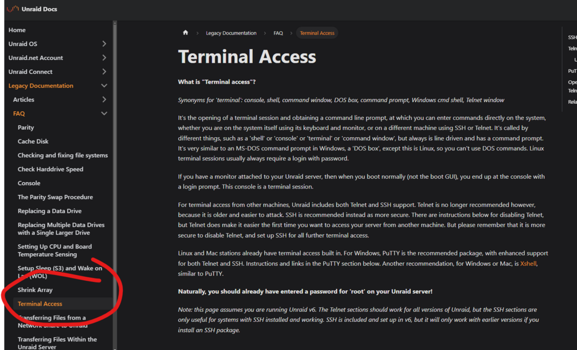The width and height of the screenshot is (577, 350).
Task: Click the sidebar vertical scrollbar
Action: tap(115, 184)
